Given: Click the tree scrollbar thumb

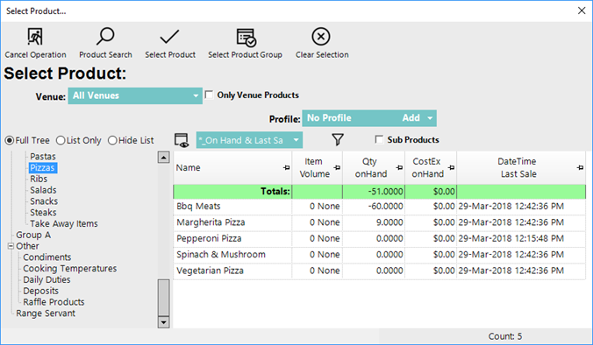Looking at the screenshot, I should point(163,297).
